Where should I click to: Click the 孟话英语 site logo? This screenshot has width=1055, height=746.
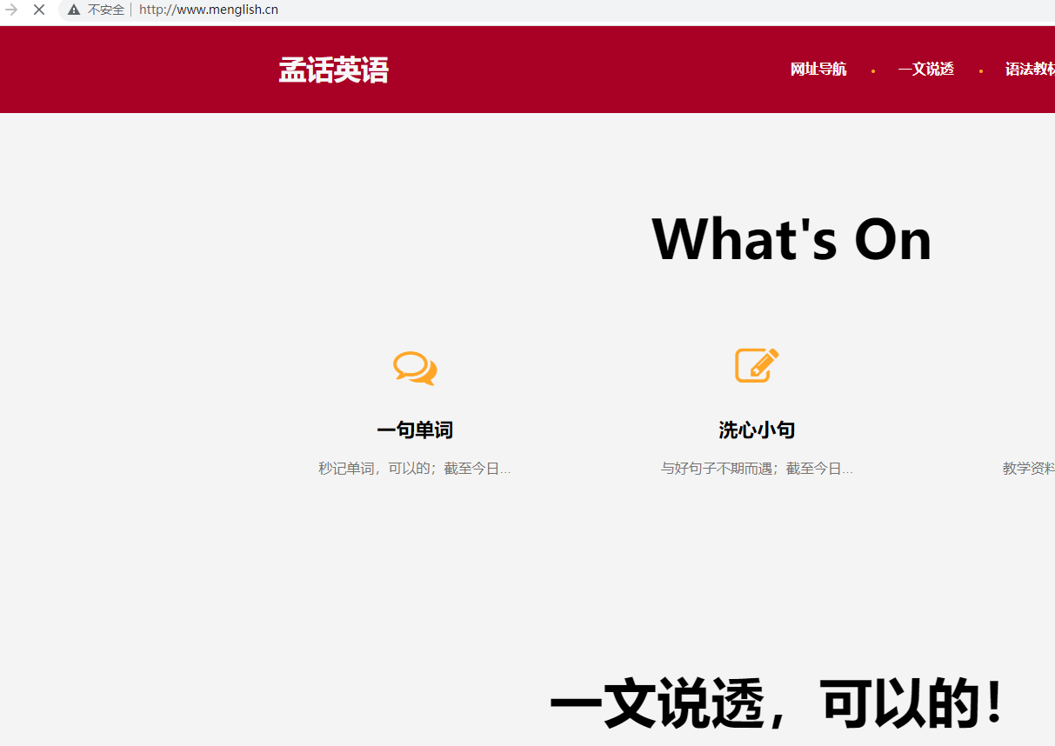[x=333, y=70]
